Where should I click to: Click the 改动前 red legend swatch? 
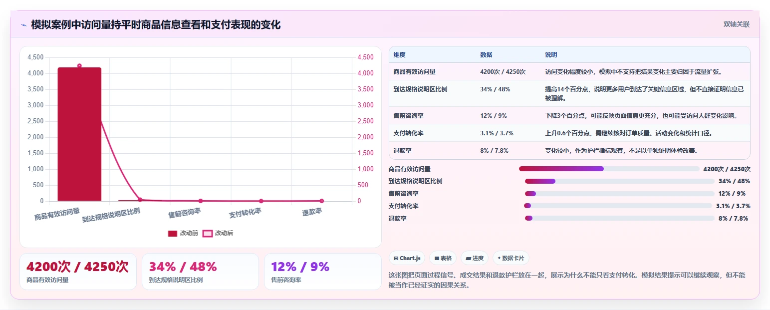point(173,233)
